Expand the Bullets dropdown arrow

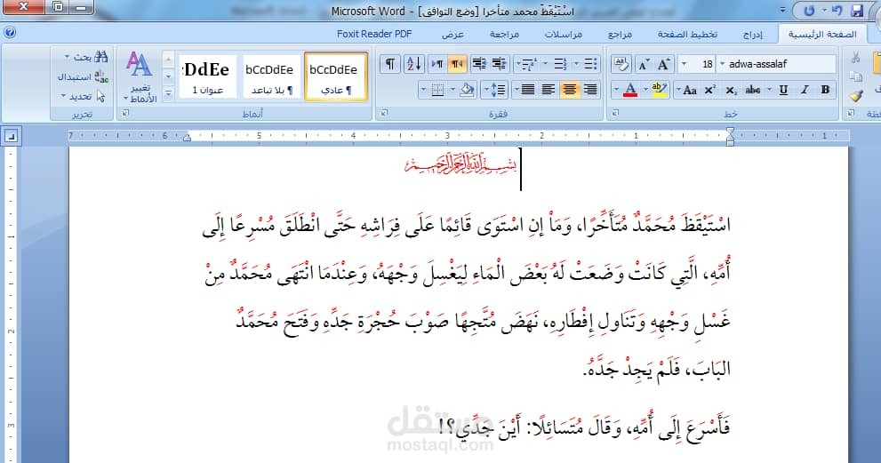coord(576,64)
